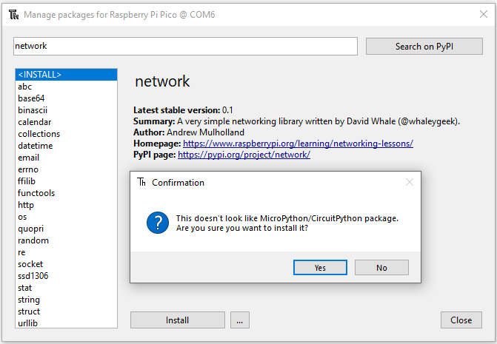
Task: Click the blue question mark icon
Action: pos(157,223)
